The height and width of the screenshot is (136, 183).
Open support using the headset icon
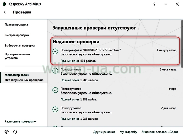pyautogui.click(x=15, y=132)
